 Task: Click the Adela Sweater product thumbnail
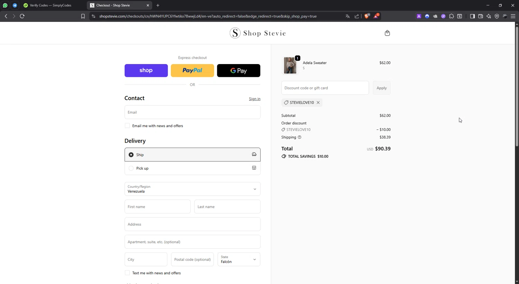[x=290, y=65]
